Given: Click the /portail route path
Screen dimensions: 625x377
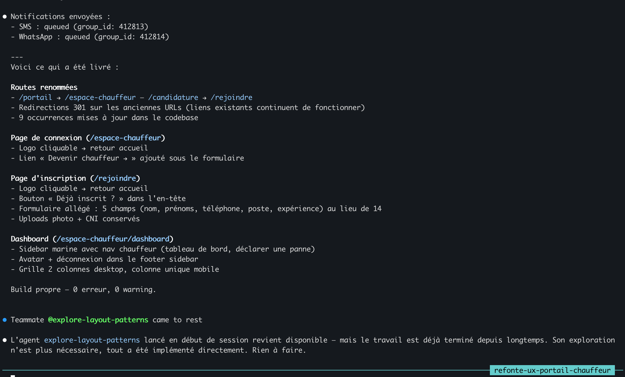Looking at the screenshot, I should (x=35, y=98).
